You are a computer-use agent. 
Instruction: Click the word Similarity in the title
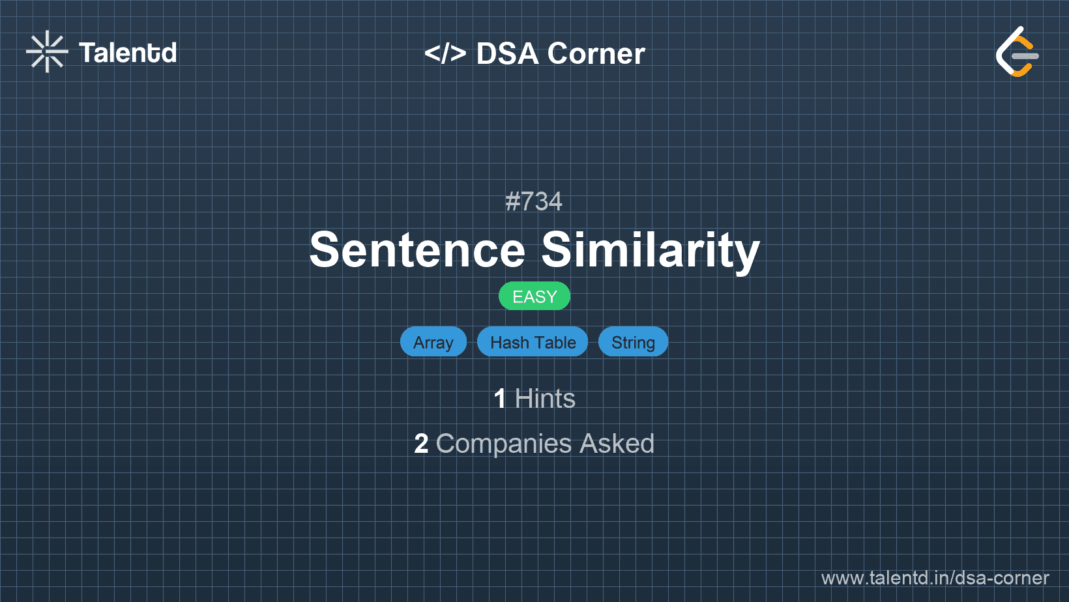click(x=651, y=250)
